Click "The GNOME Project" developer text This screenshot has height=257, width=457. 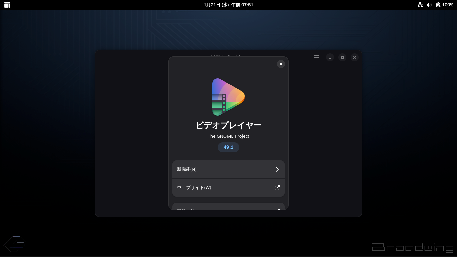tap(229, 136)
